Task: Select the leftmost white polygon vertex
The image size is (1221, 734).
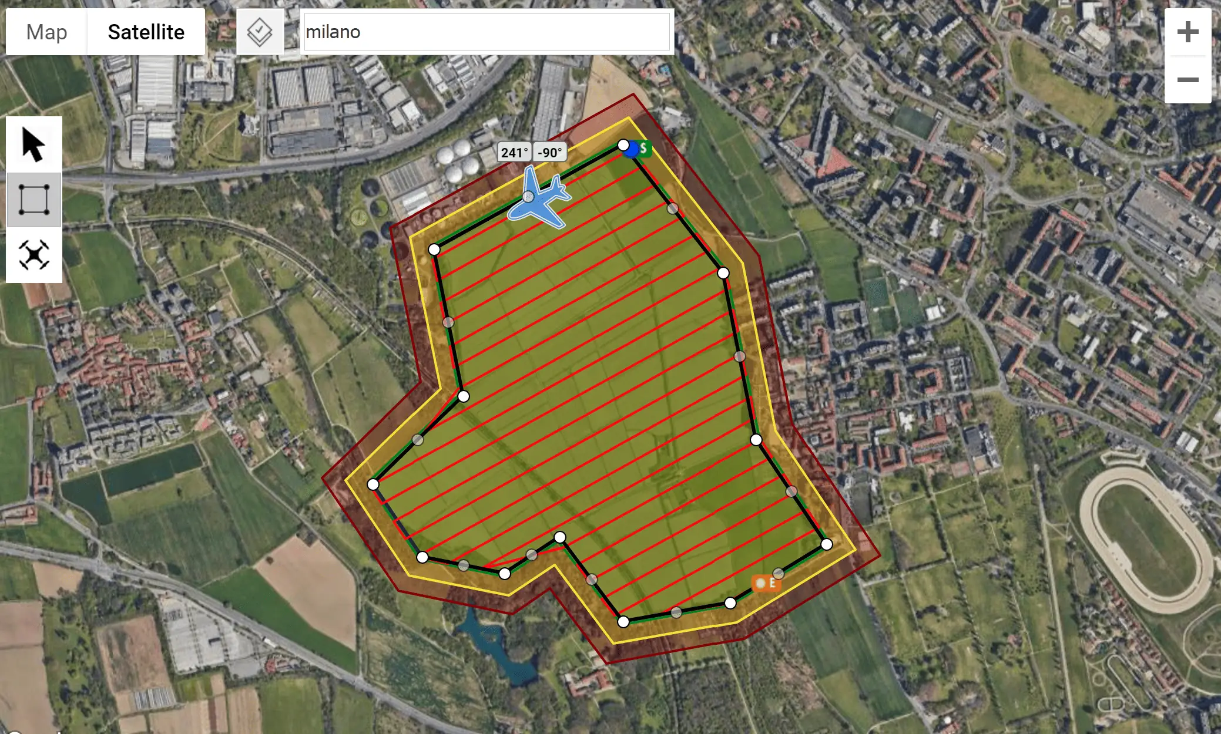Action: coord(373,484)
